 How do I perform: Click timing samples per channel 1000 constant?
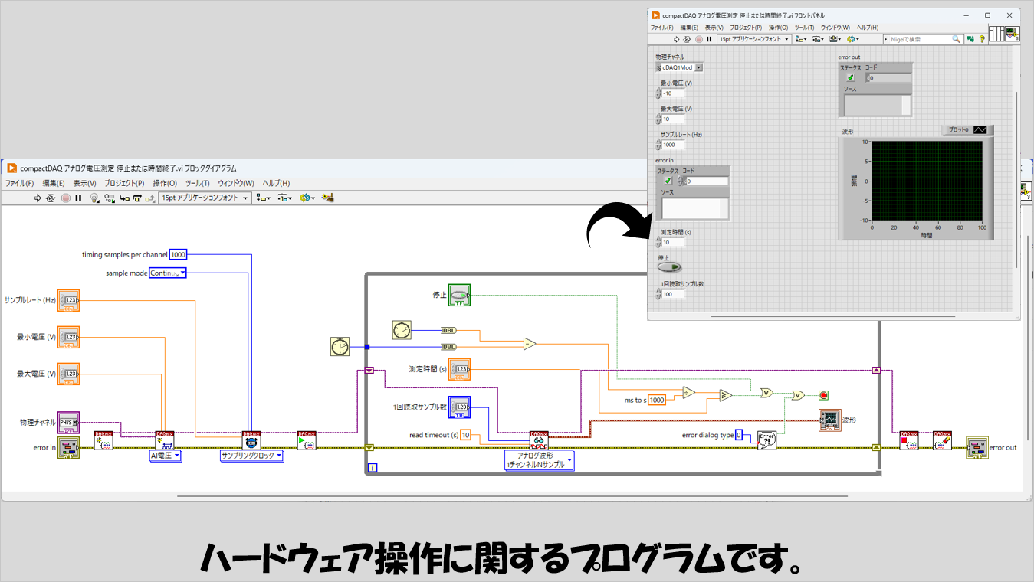tap(178, 254)
